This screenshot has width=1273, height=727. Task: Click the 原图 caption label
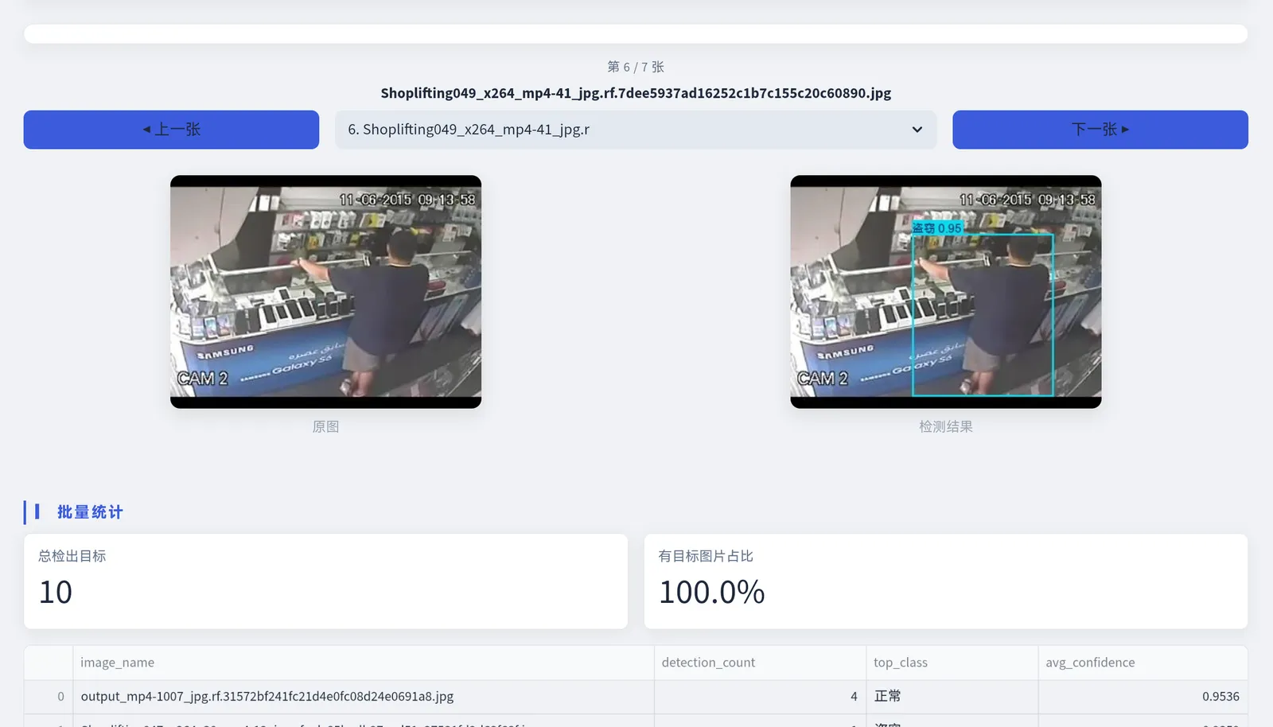(325, 427)
